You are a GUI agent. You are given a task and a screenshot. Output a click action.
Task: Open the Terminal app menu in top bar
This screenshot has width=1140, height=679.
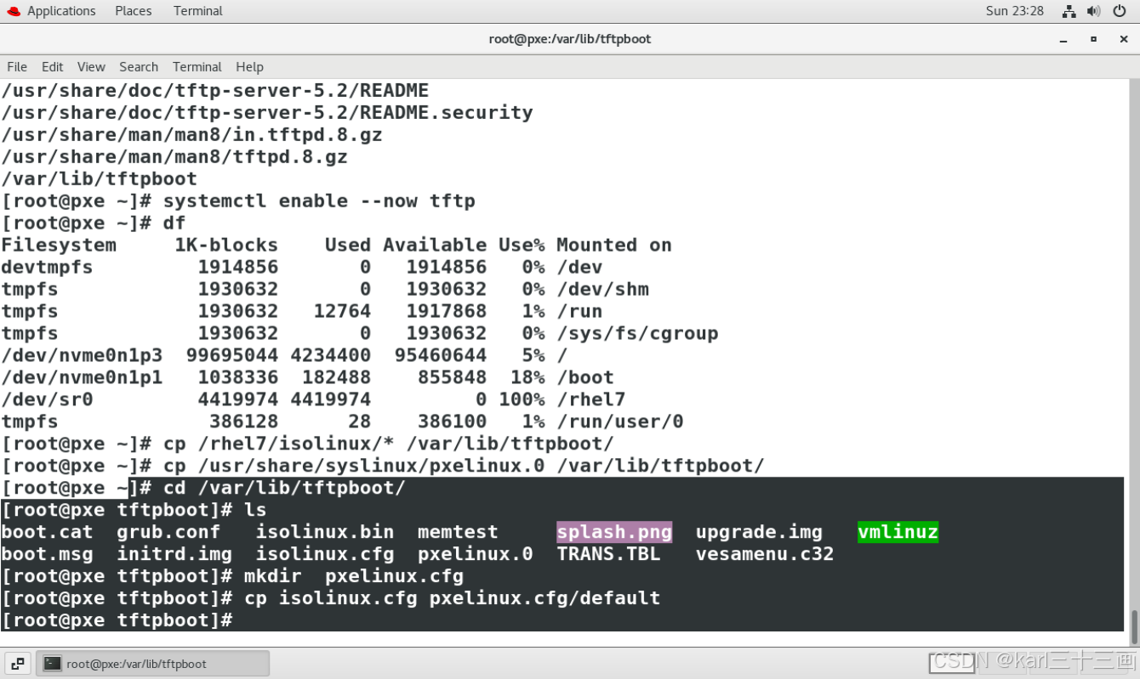click(x=197, y=11)
